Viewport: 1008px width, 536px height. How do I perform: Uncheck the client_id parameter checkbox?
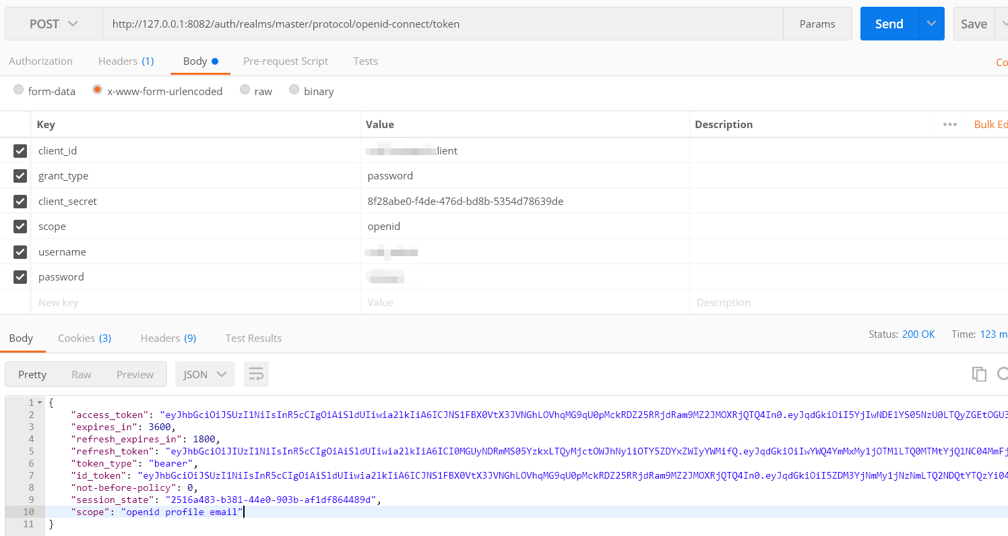tap(20, 150)
